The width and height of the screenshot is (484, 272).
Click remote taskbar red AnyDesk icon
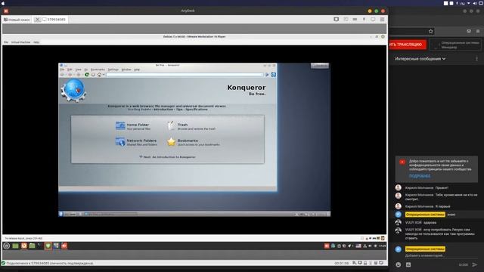pos(64,246)
